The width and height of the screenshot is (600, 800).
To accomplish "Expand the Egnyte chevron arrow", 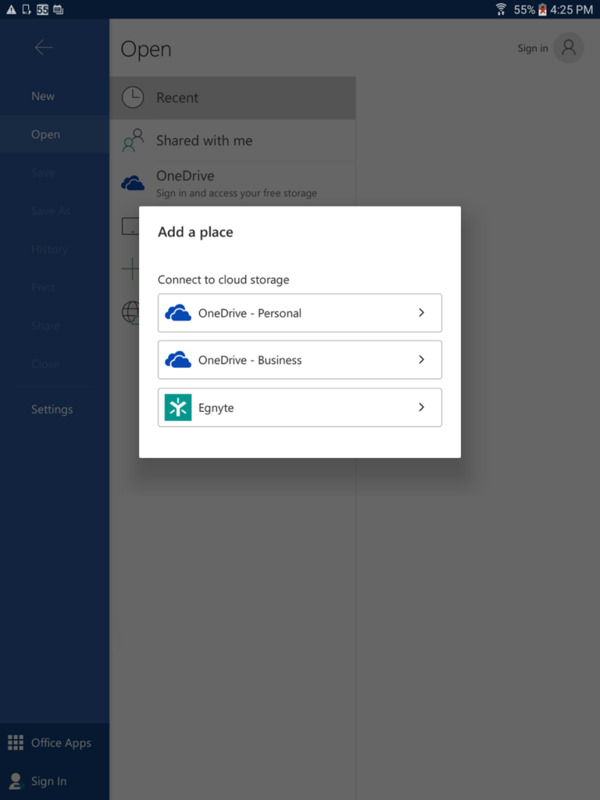I will coord(421,408).
